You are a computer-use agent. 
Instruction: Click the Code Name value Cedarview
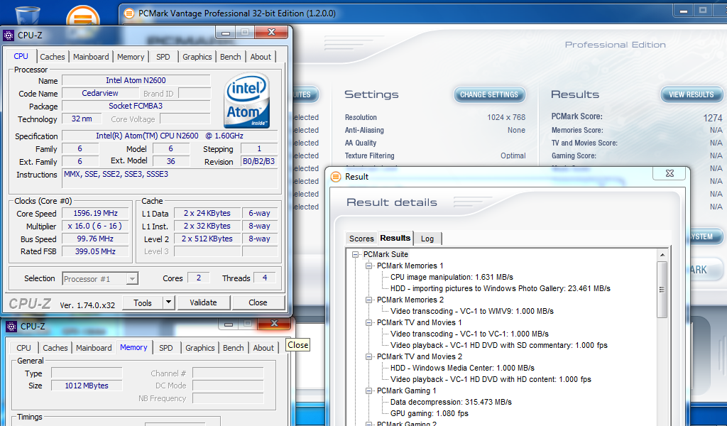pos(99,93)
